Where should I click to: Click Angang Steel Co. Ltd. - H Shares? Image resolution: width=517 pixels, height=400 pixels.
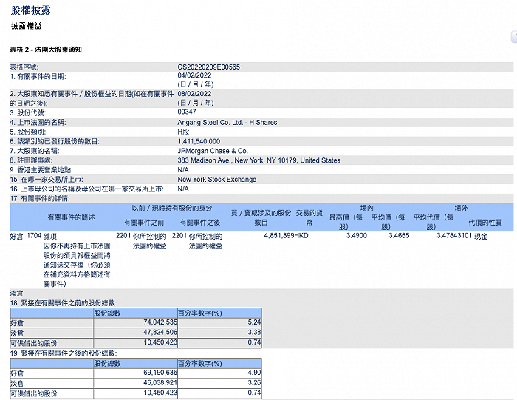tap(227, 123)
